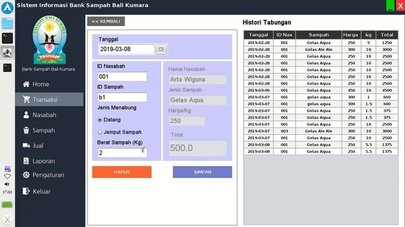
Task: Click the ID Nas column header
Action: [x=284, y=35]
